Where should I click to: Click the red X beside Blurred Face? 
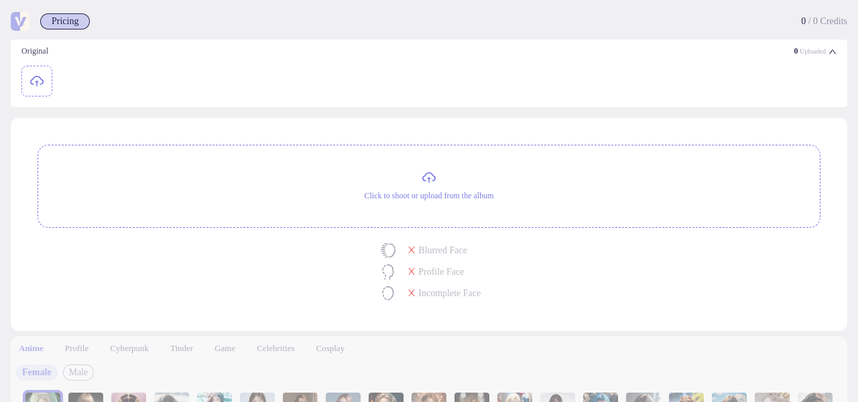(x=412, y=250)
